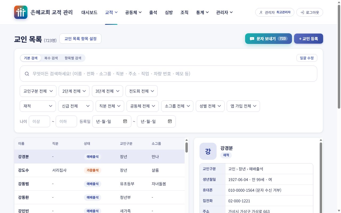Open the 공동체 navigation menu
The image size is (341, 213).
click(x=133, y=12)
